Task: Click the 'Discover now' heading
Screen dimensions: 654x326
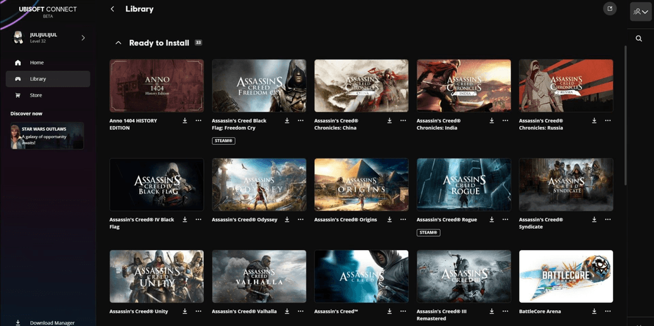Action: 27,114
